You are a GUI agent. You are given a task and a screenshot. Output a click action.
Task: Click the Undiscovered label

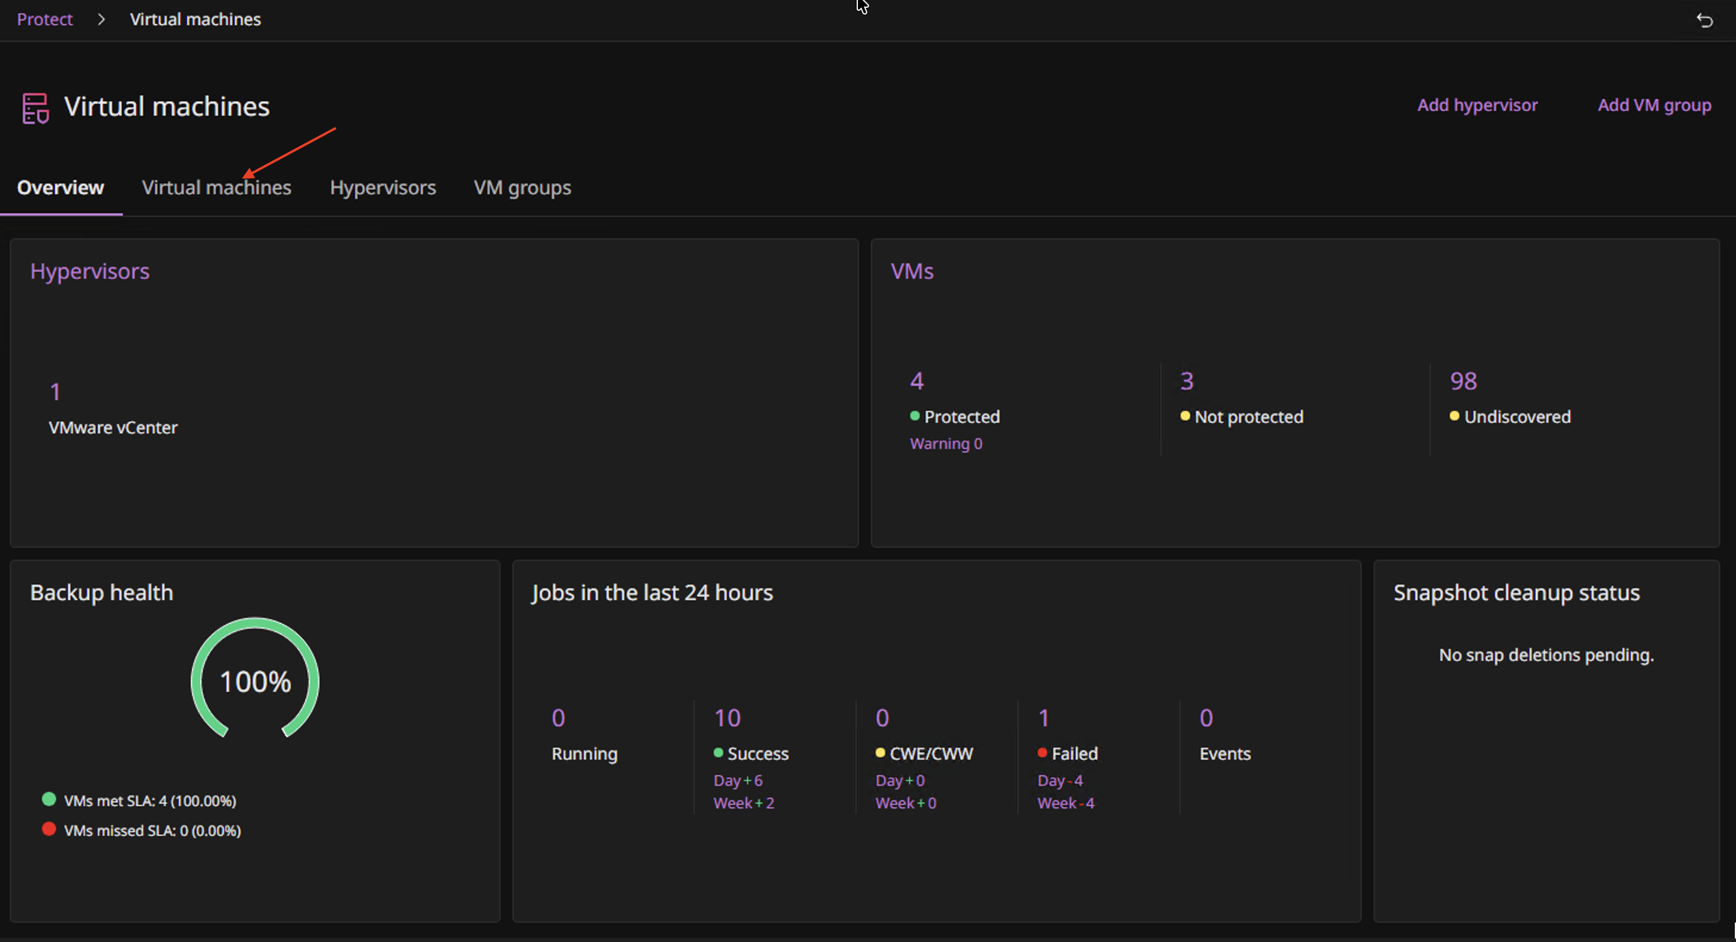pyautogui.click(x=1517, y=417)
